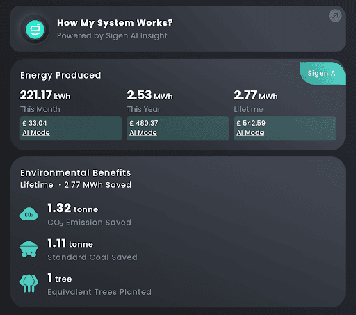The image size is (356, 315).
Task: Click the 221.17 kWh value
Action: [45, 95]
